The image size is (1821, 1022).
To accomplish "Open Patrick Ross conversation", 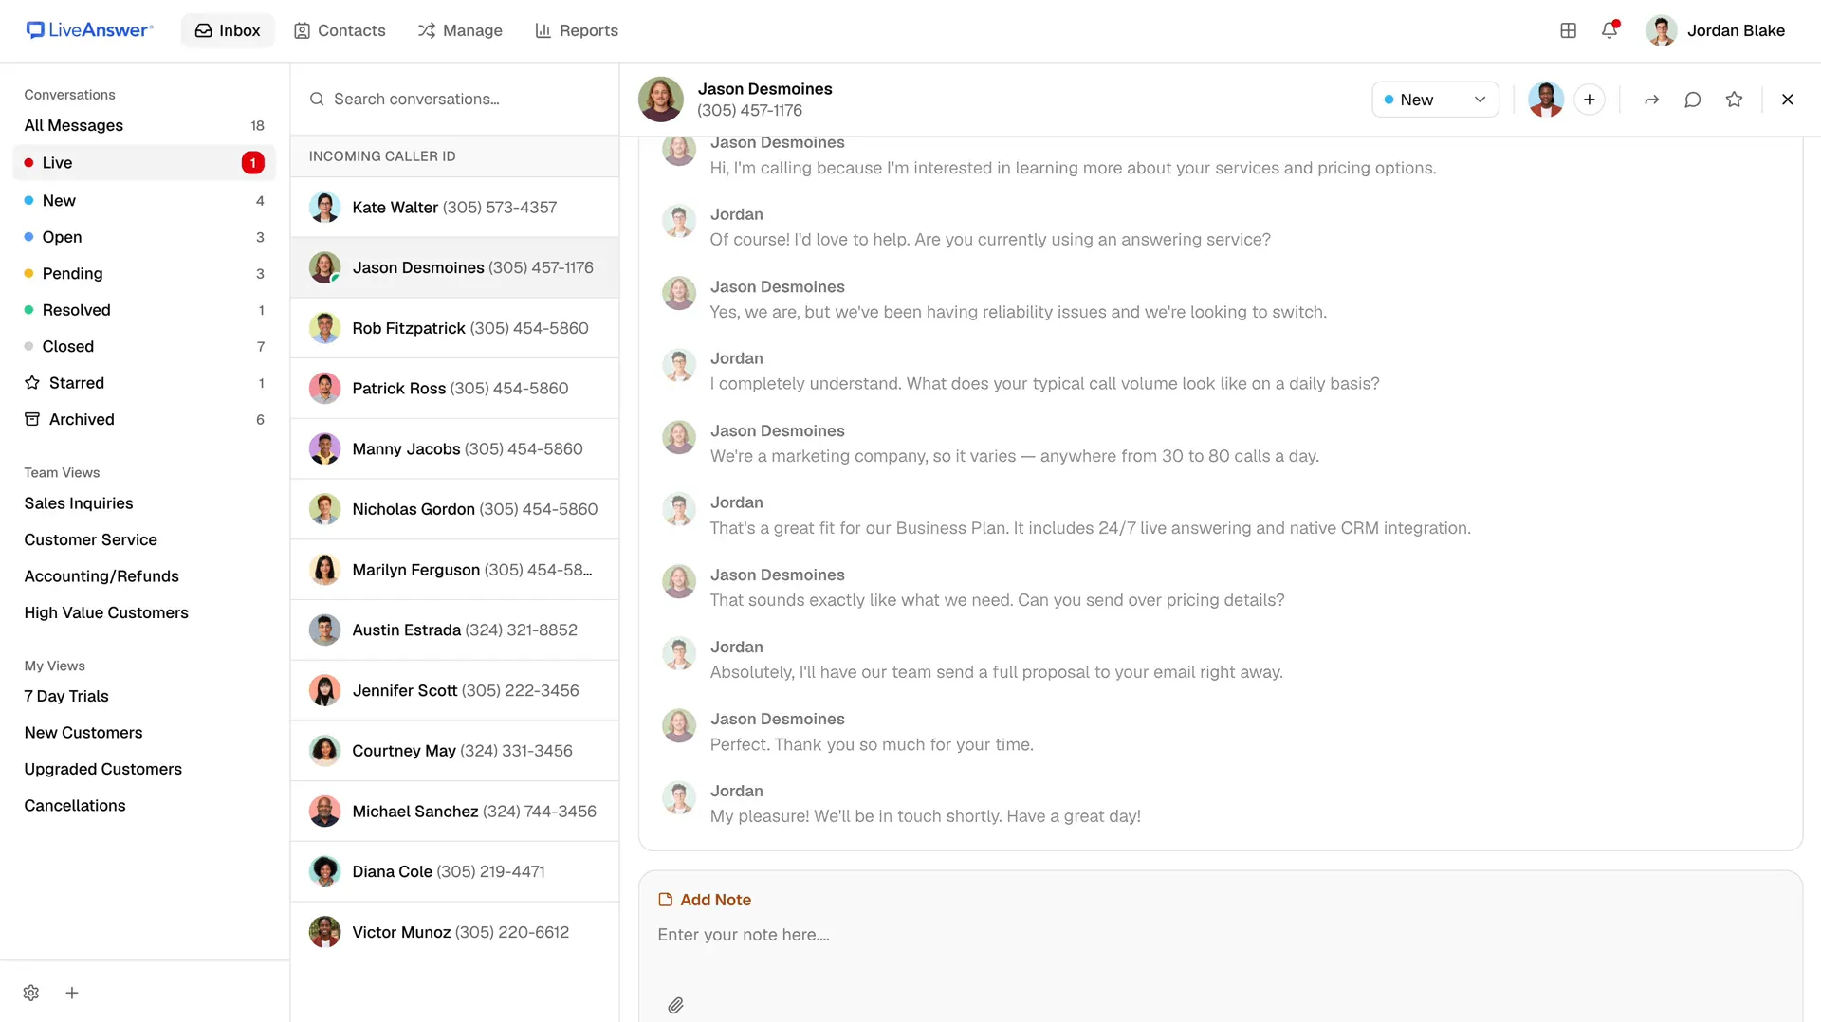I will coord(454,389).
